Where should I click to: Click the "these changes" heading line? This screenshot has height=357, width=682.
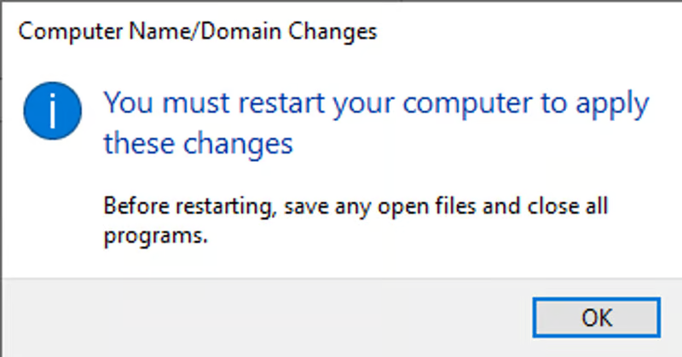pos(198,143)
